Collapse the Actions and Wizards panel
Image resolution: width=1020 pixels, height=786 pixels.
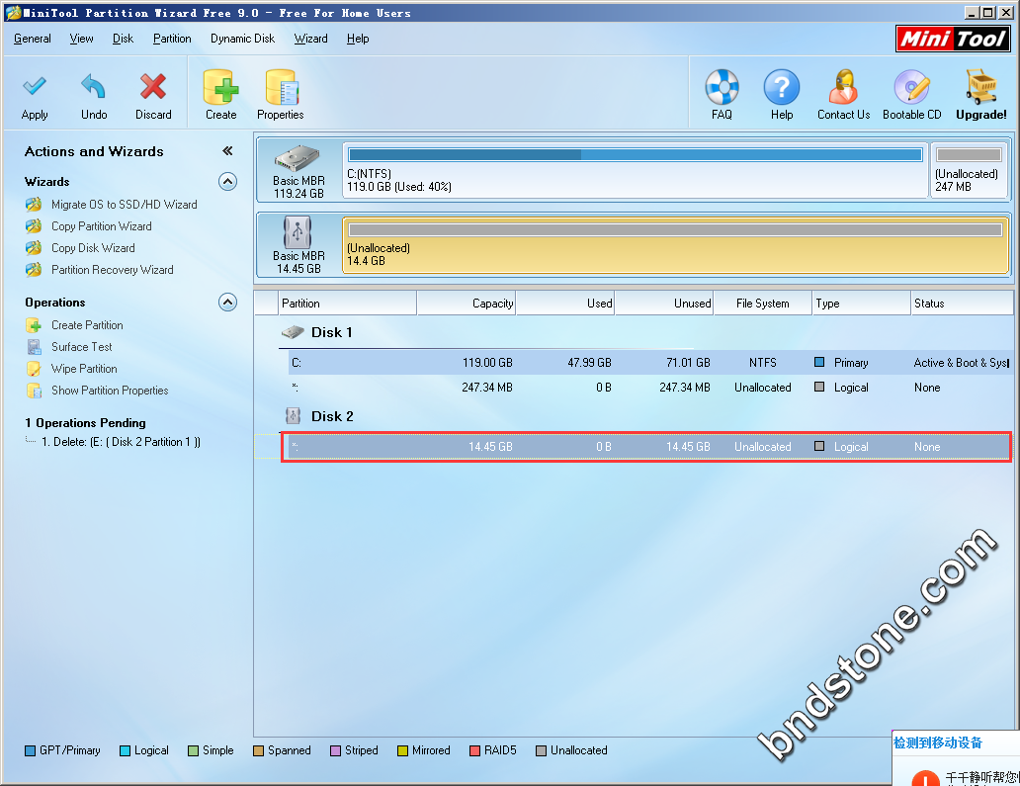227,151
